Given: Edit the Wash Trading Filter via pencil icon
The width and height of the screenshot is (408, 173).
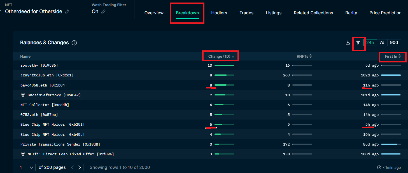Looking at the screenshot, I should pos(103,11).
